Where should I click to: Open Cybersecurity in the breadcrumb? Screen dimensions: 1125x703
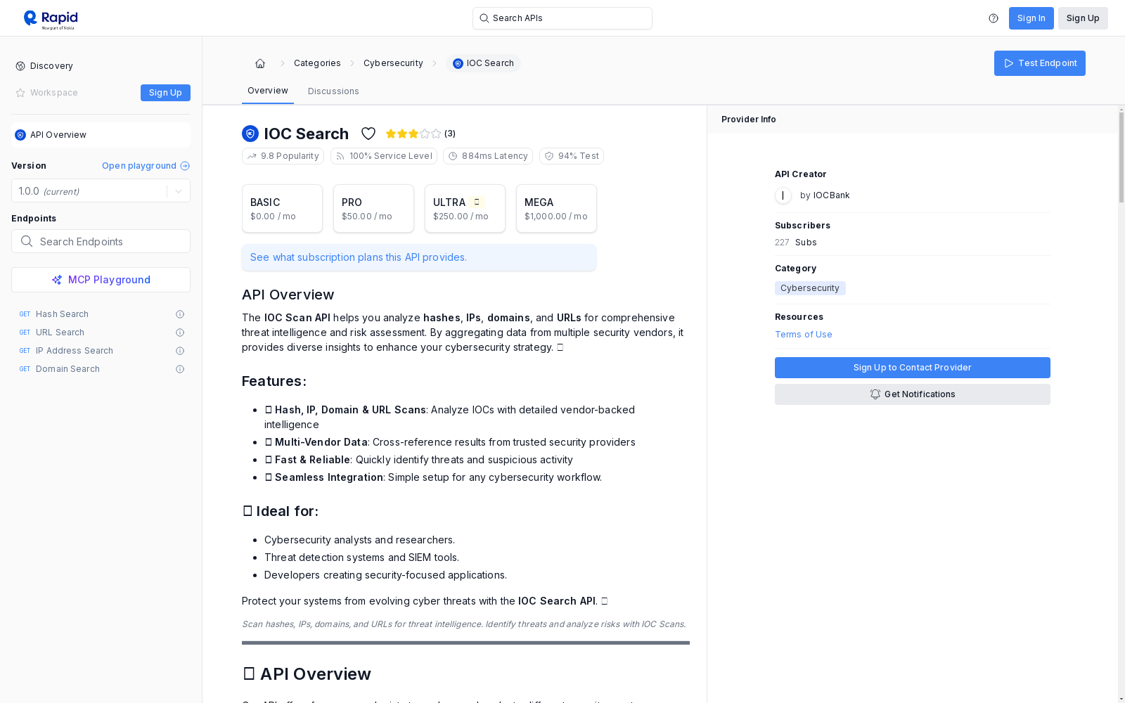coord(393,63)
